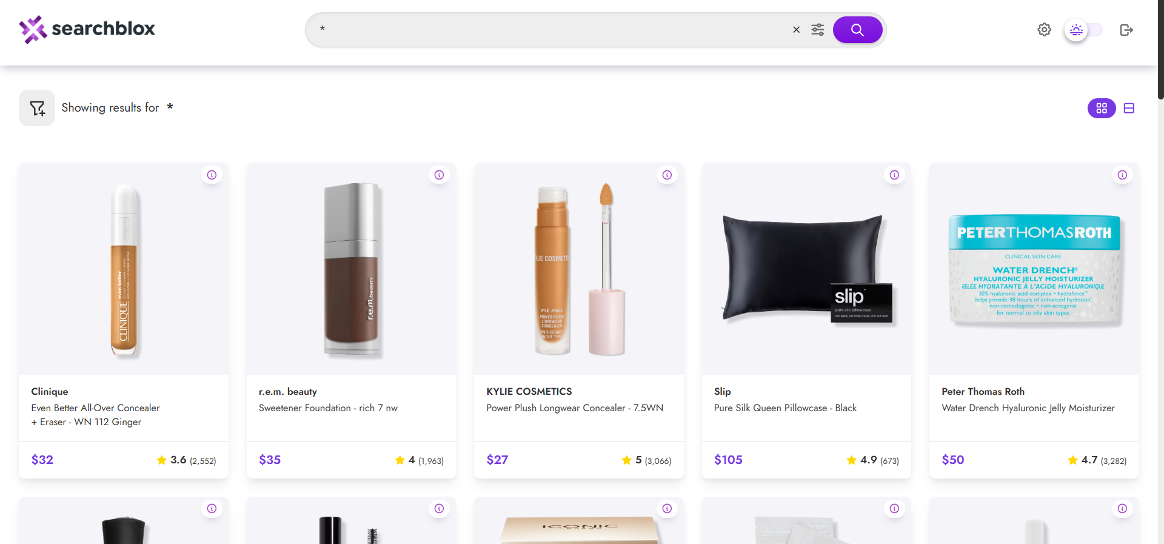Clear the search query with X

pyautogui.click(x=797, y=30)
